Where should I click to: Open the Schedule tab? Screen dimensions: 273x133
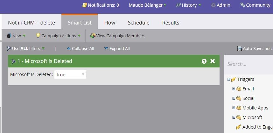[138, 23]
